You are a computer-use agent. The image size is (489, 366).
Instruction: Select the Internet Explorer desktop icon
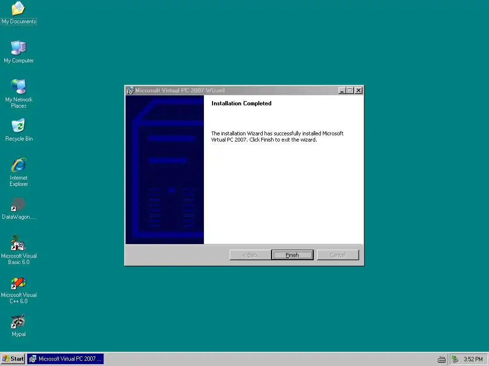(19, 172)
